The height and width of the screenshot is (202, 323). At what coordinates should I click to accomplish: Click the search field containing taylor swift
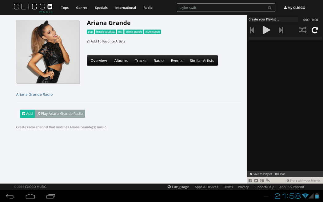[x=221, y=8]
